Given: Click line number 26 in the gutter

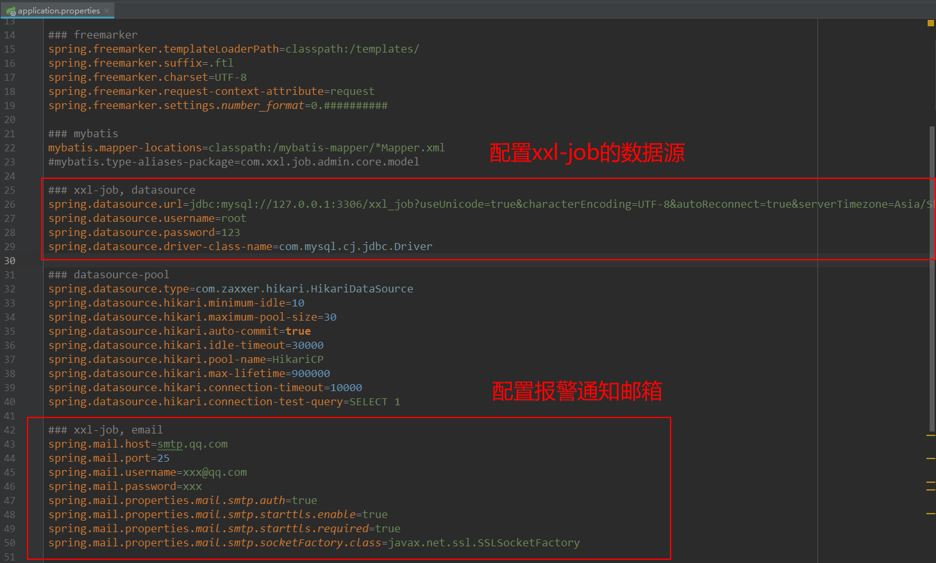Looking at the screenshot, I should point(10,205).
